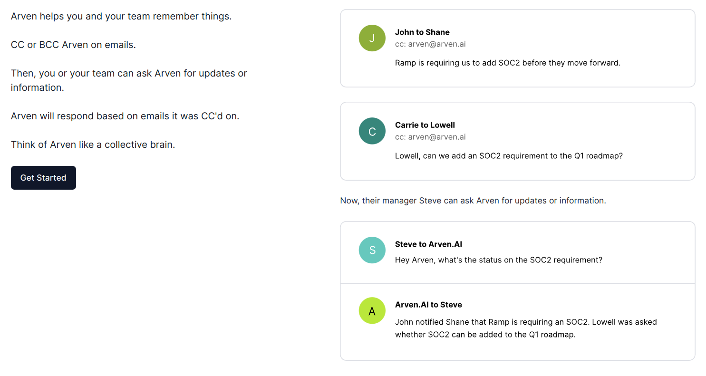Select the 'Carrie to Lowell' email header

click(x=425, y=125)
